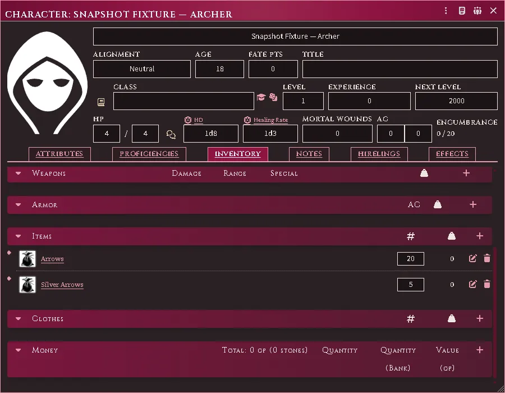This screenshot has width=505, height=393.
Task: Edit the Silver Arrows item
Action: coord(472,284)
